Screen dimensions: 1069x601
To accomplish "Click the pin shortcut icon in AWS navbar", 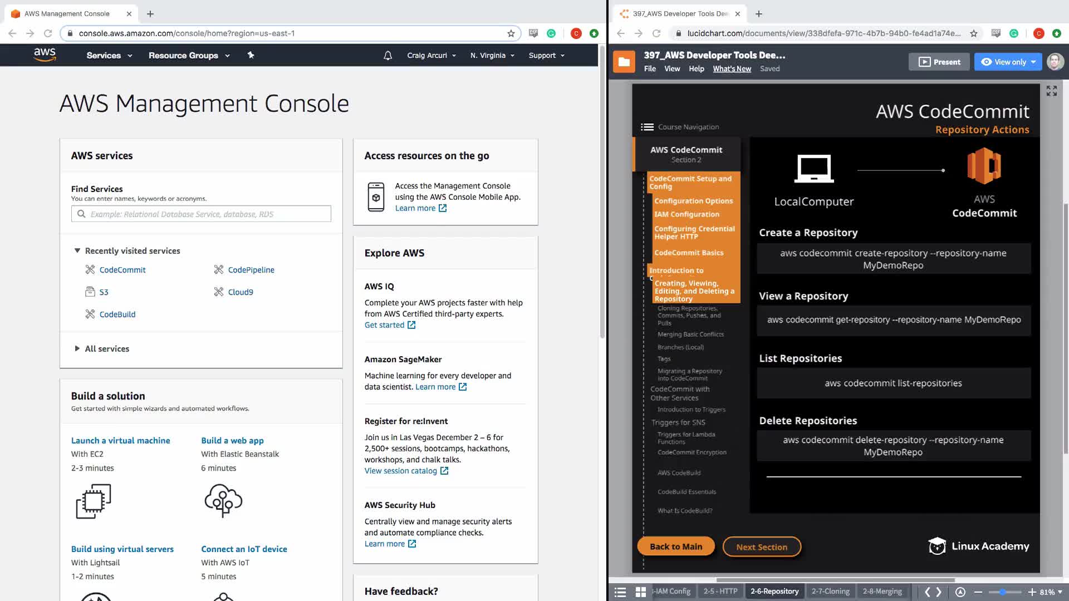I will pos(251,55).
